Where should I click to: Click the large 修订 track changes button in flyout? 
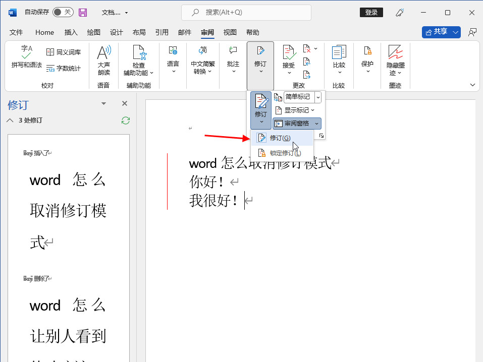click(x=261, y=110)
